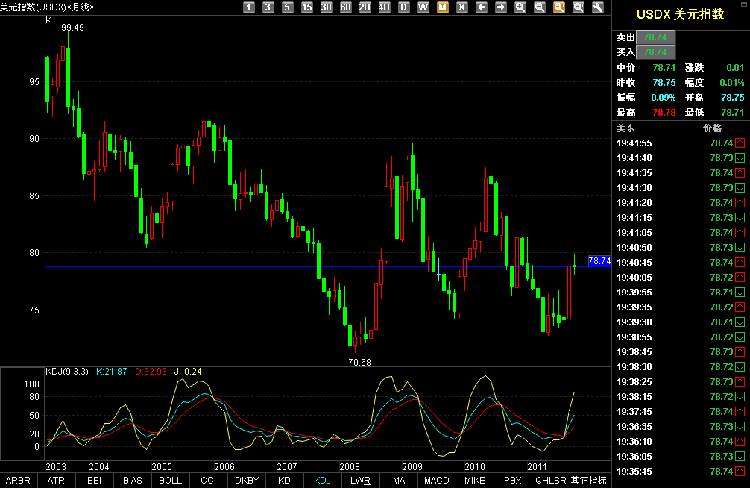The width and height of the screenshot is (750, 488).
Task: Select the BOLL indicator tab
Action: [170, 481]
